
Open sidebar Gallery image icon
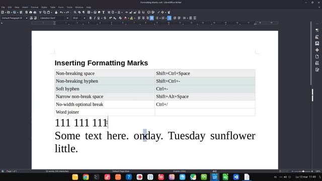(317, 44)
